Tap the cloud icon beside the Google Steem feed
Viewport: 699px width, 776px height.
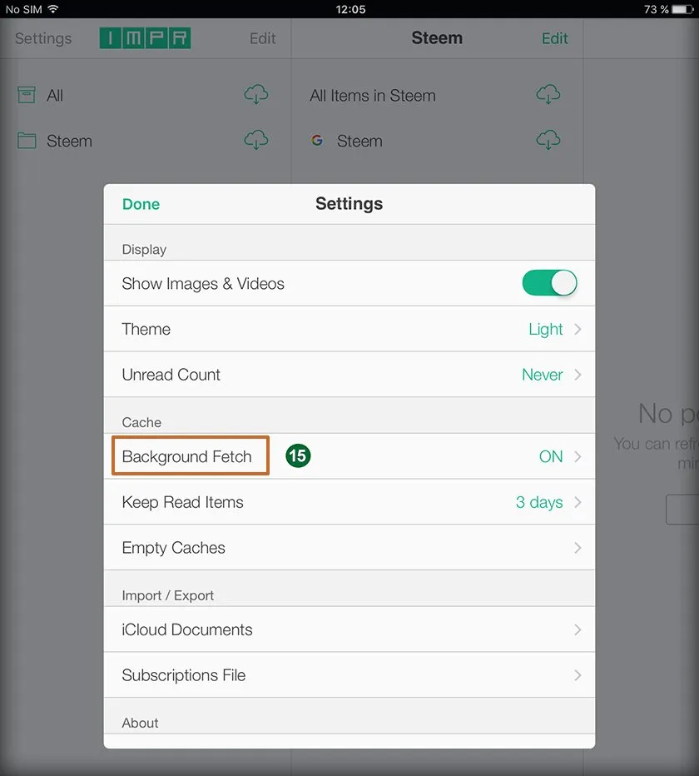548,140
